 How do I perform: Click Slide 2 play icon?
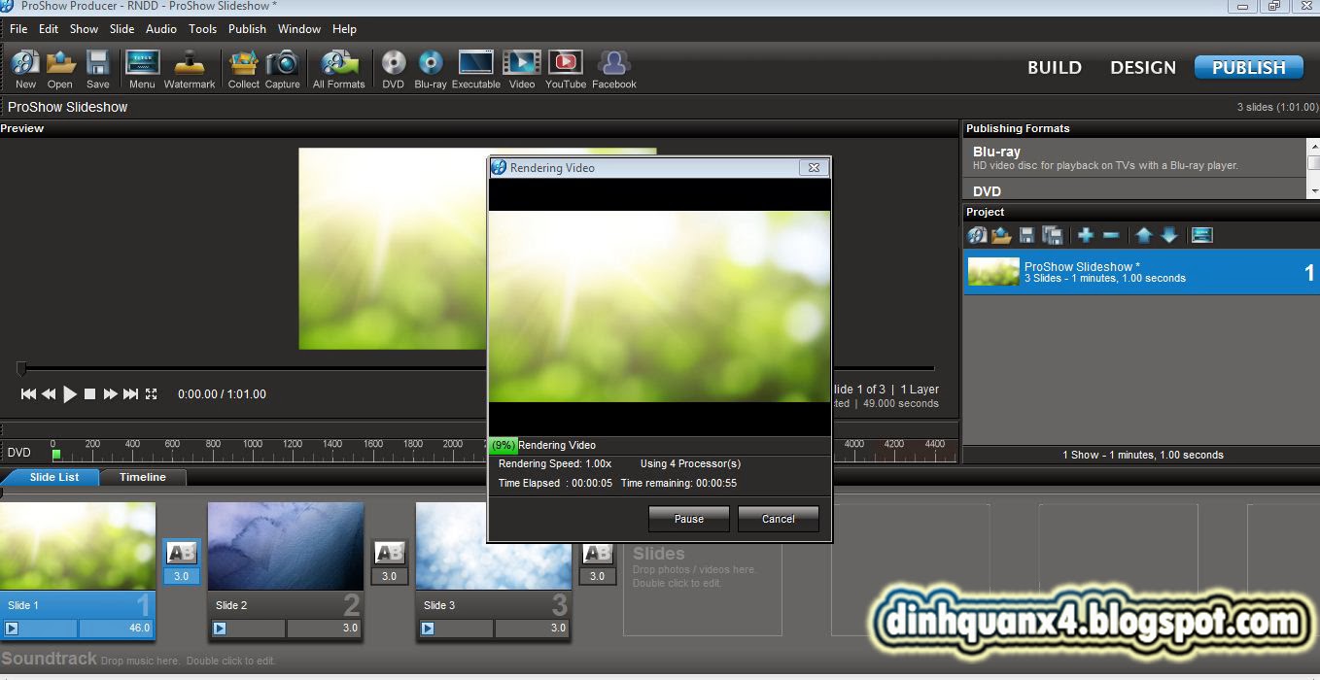(x=220, y=629)
